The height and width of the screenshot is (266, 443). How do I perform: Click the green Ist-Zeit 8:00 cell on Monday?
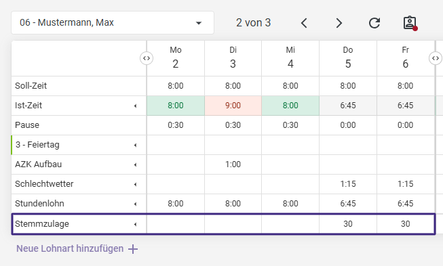click(176, 106)
